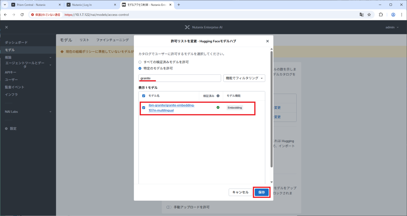Toggle the select-all checkbox in table header
The width and height of the screenshot is (407, 216).
tap(143, 96)
